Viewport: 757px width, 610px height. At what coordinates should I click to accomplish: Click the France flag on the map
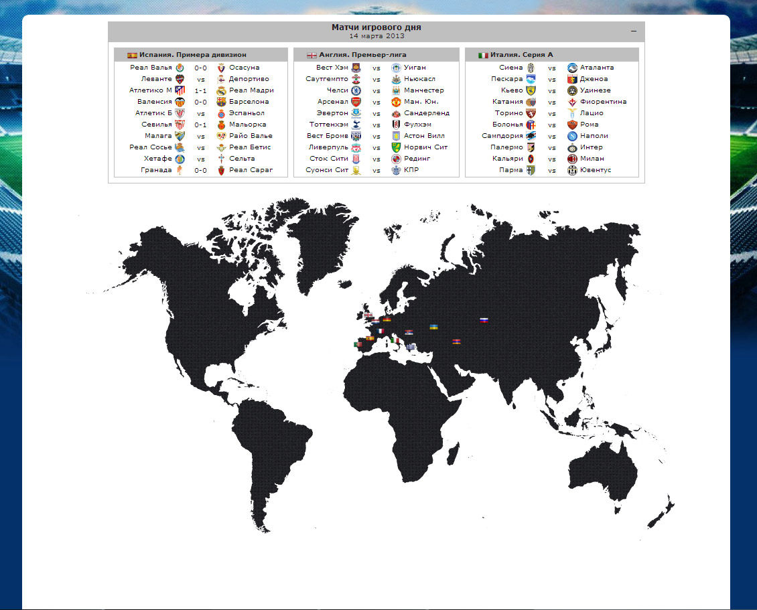tap(381, 331)
